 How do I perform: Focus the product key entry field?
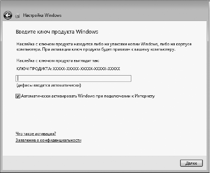(73, 79)
